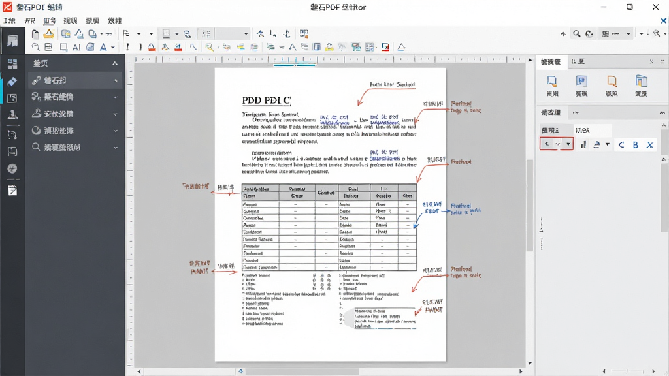
Task: Click the text field in right properties panel
Action: click(593, 130)
